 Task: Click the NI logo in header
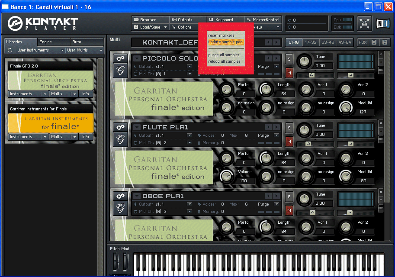pyautogui.click(x=382, y=23)
